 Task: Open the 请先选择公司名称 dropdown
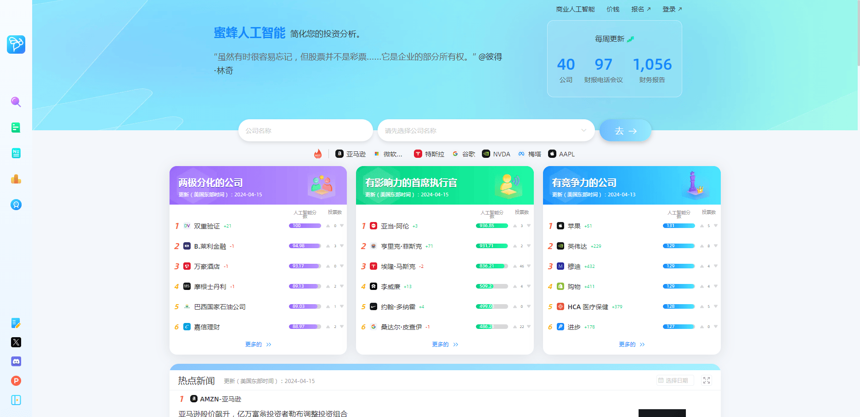tap(486, 131)
